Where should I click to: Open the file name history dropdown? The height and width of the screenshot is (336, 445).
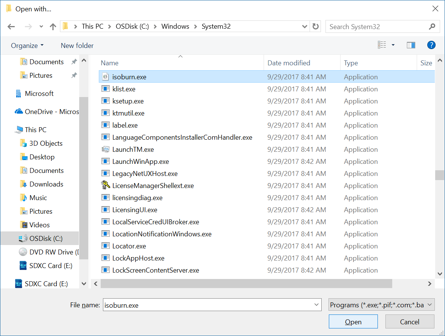[316, 305]
